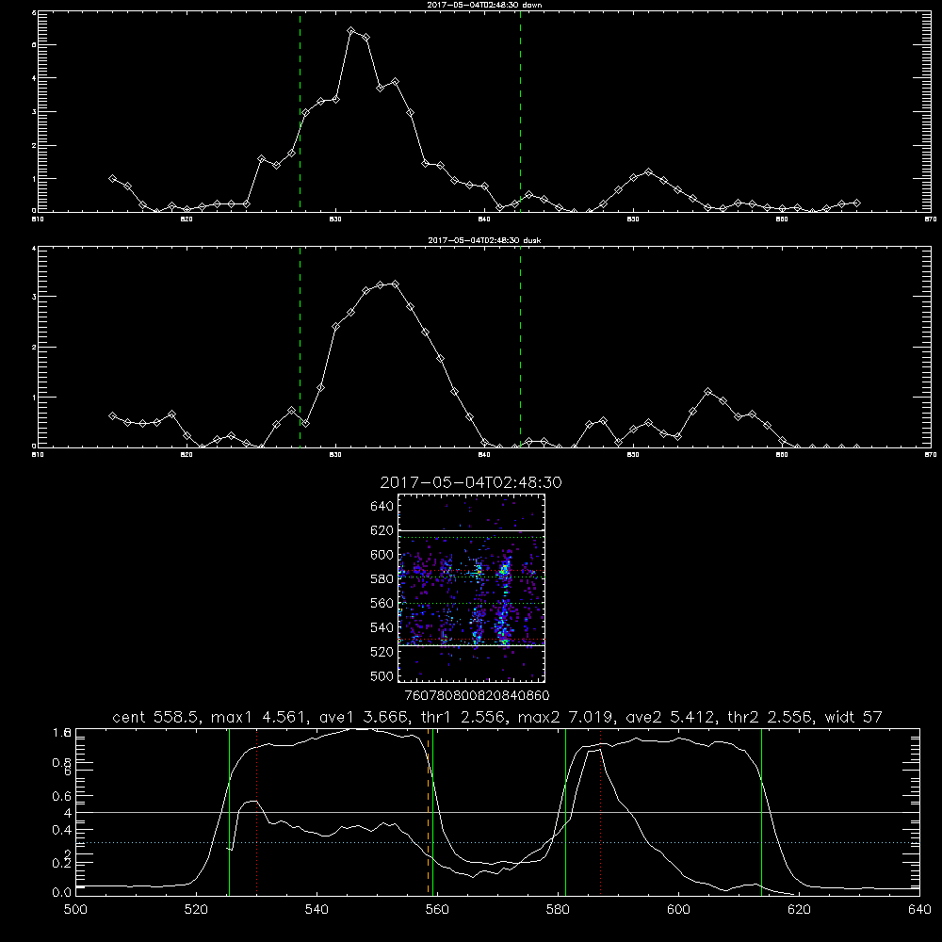Click green vertical line near 614 in bottom plot
This screenshot has width=942, height=942.
[x=761, y=811]
